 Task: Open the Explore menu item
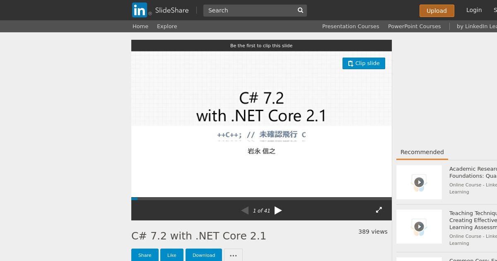(167, 26)
